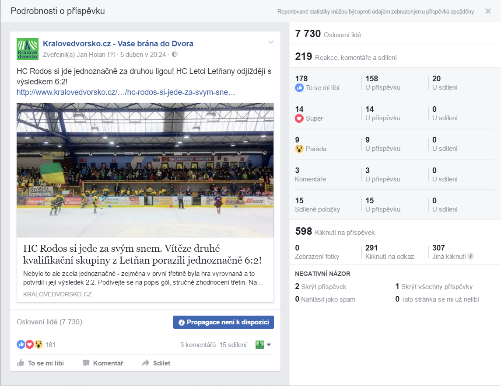This screenshot has height=386, width=501.
Task: Click the globe privacy icon by post date
Action: 175,54
